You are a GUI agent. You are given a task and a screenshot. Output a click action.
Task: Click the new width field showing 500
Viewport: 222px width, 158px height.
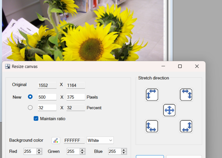[47, 97]
